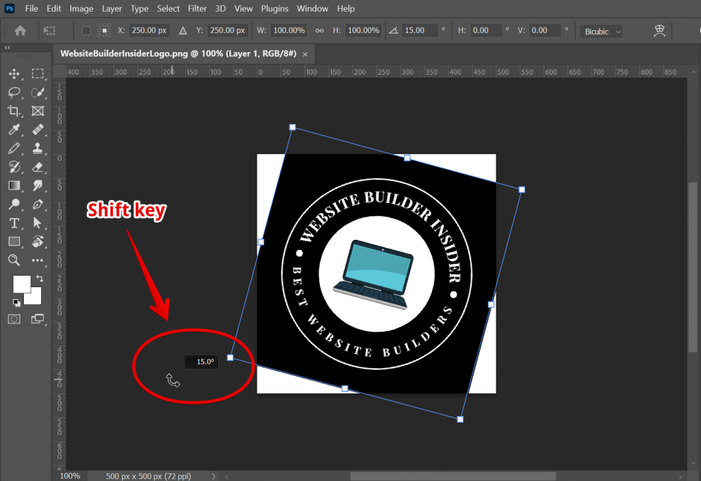701x481 pixels.
Task: Select the Eraser tool
Action: 38,166
